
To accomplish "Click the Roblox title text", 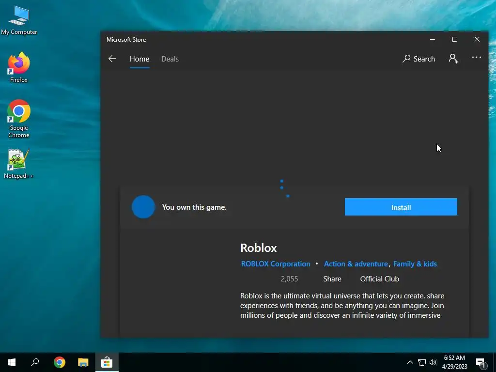I will [259, 248].
